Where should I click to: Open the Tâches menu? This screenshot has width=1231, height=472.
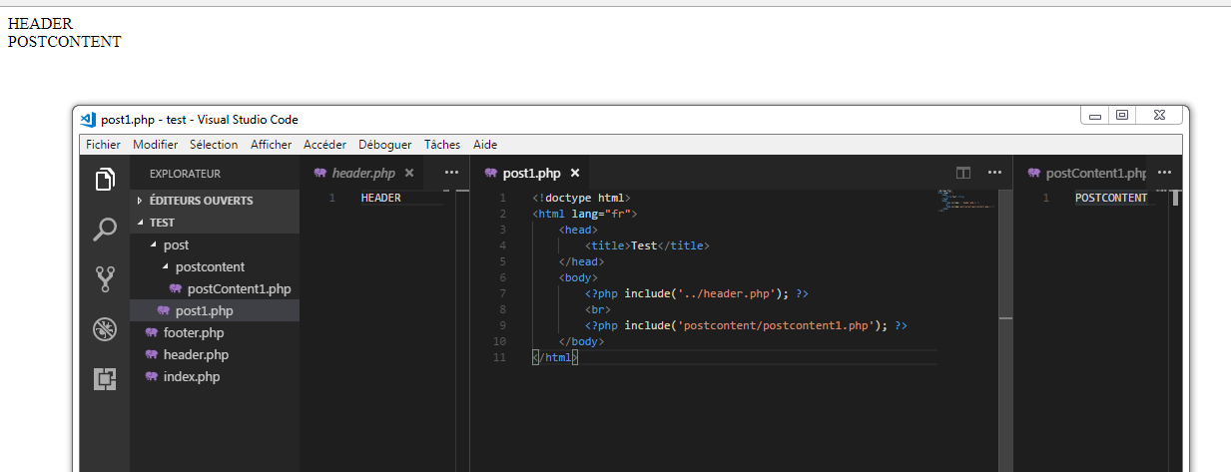point(442,145)
